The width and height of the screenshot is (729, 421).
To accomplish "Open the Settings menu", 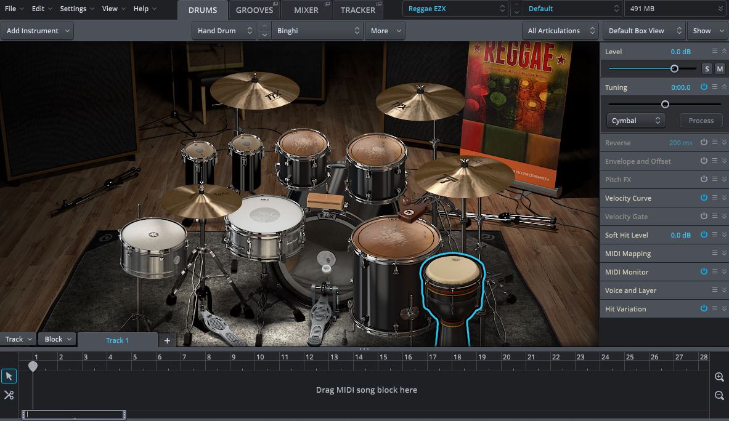I will [76, 9].
